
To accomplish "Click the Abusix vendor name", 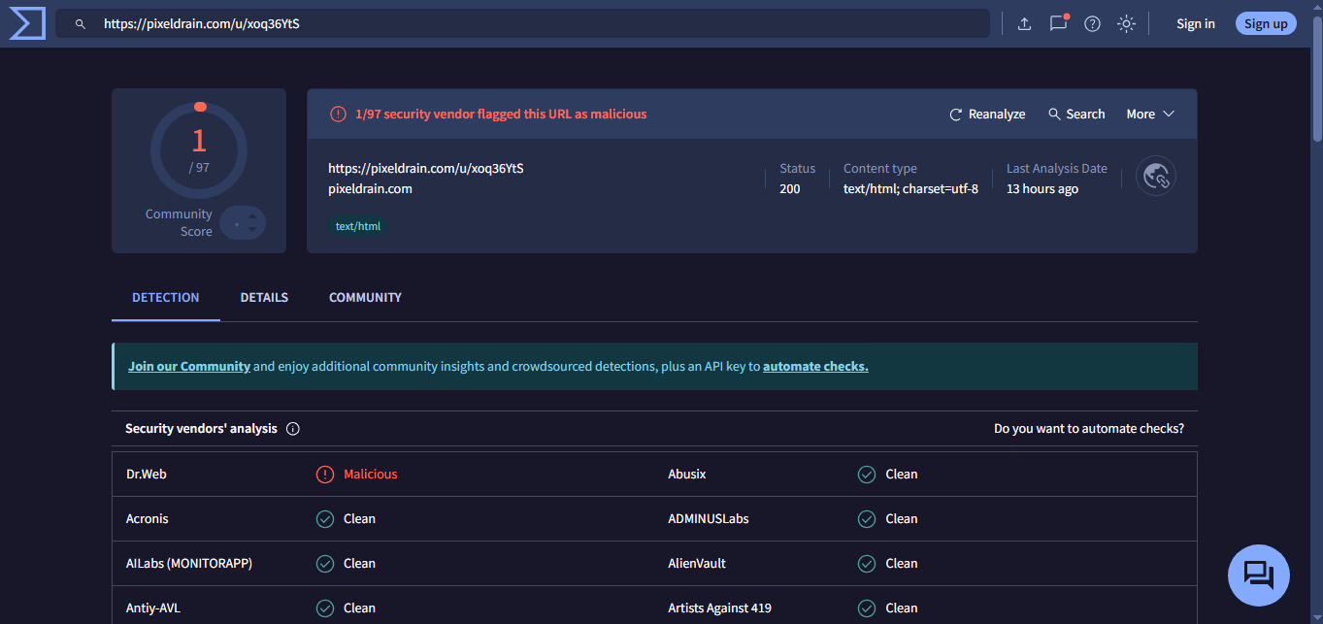I will 687,475.
